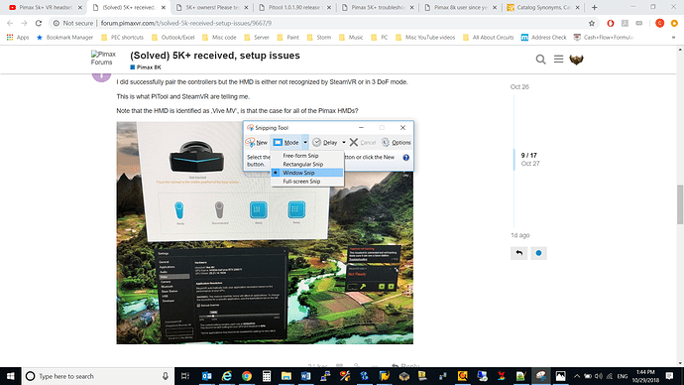Open Snipping Tool help question mark

406,158
